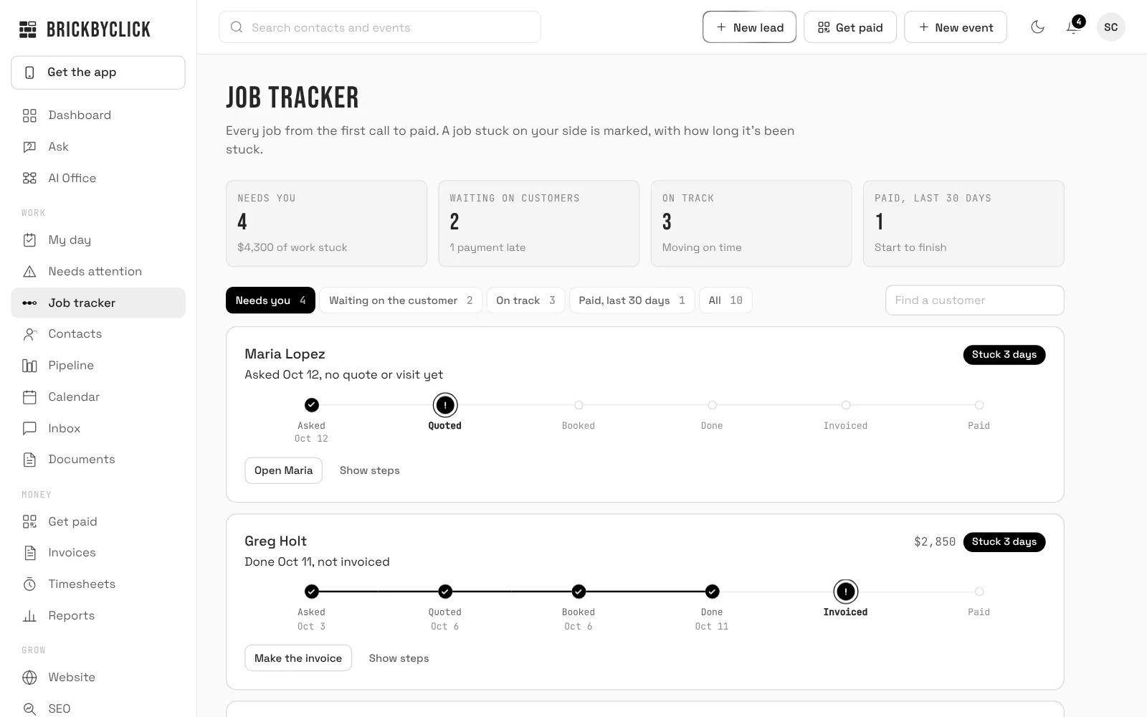Click Greg Holt's Quoted Oct 6 step marker
The width and height of the screenshot is (1147, 717).
(445, 592)
